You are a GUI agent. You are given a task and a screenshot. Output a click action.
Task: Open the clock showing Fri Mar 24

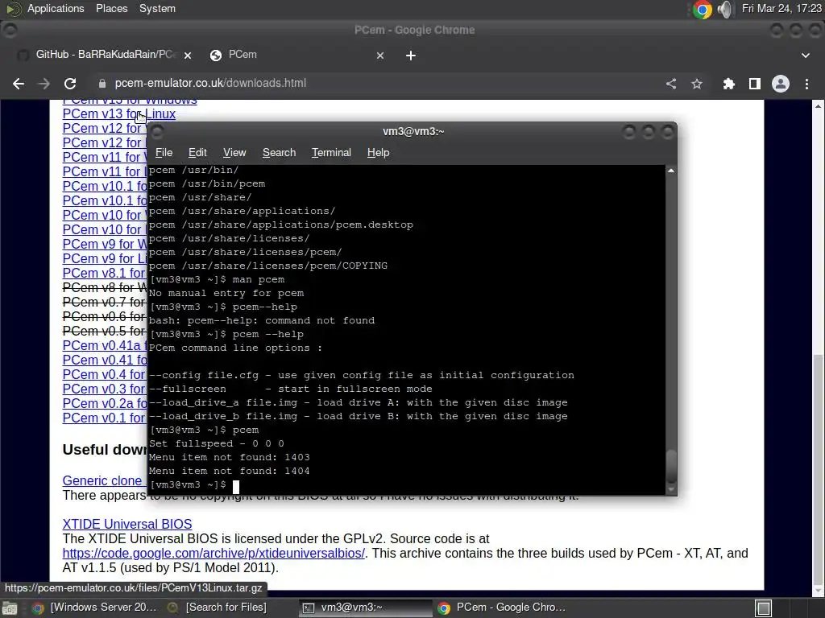coord(781,8)
